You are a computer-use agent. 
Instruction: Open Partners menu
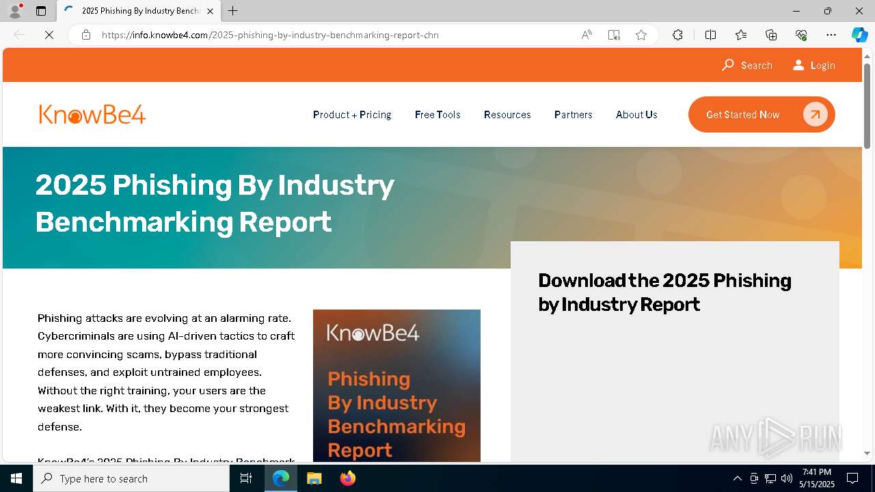[574, 115]
